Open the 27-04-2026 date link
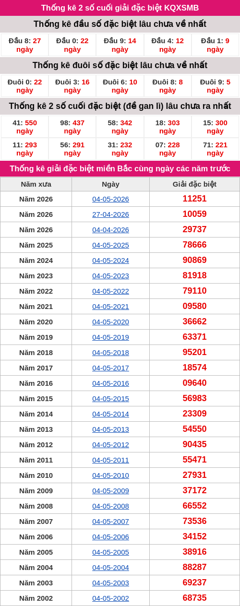 110,214
